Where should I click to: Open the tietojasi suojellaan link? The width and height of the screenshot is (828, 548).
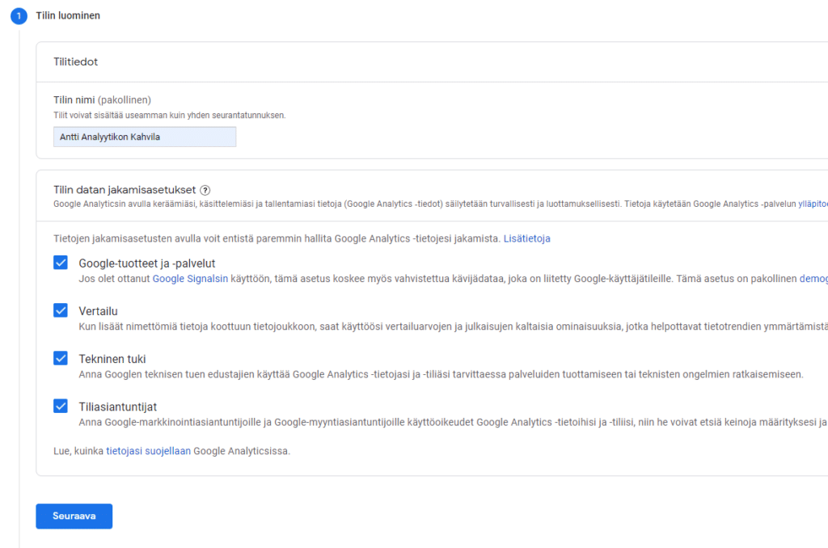[148, 451]
